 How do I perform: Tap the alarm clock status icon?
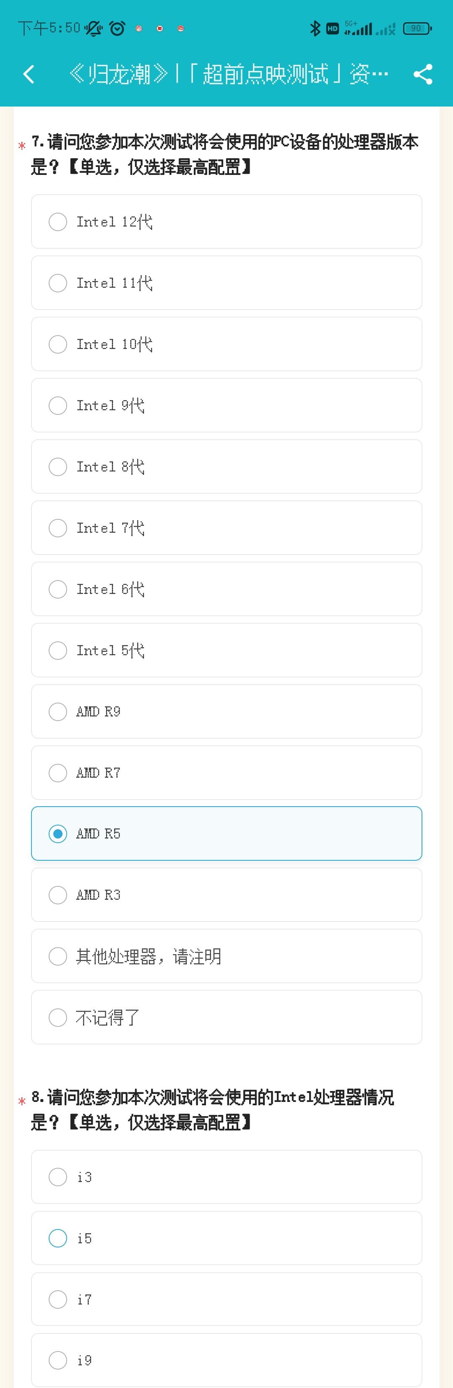[117, 28]
